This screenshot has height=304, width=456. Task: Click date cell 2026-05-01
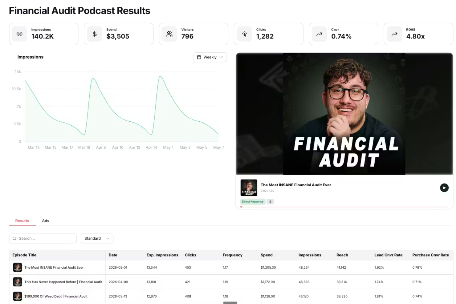click(118, 267)
